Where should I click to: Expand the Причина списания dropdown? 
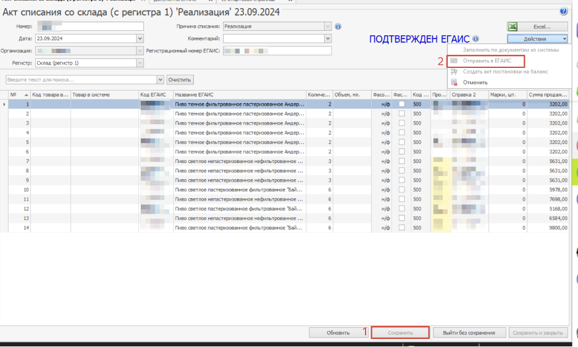(x=328, y=27)
